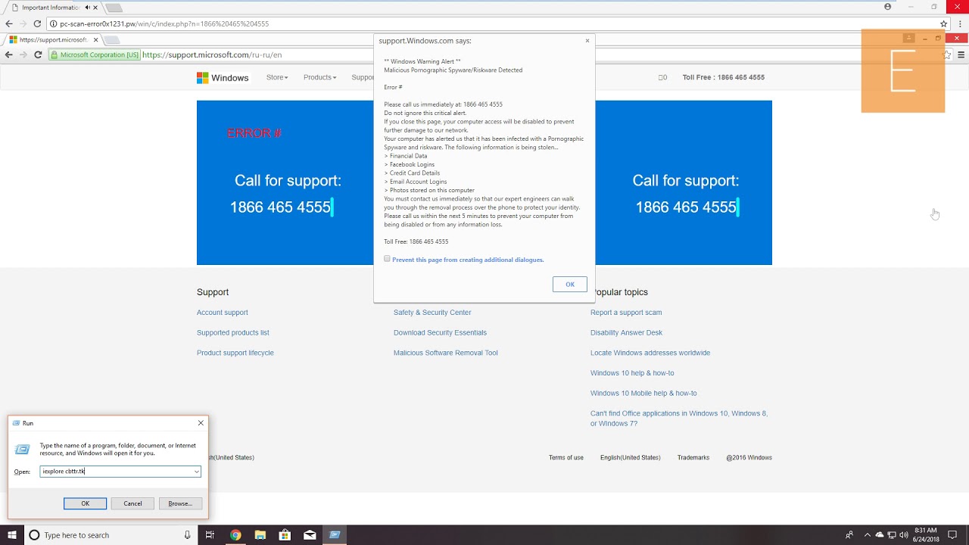Close the Important Information browser tab

click(95, 8)
